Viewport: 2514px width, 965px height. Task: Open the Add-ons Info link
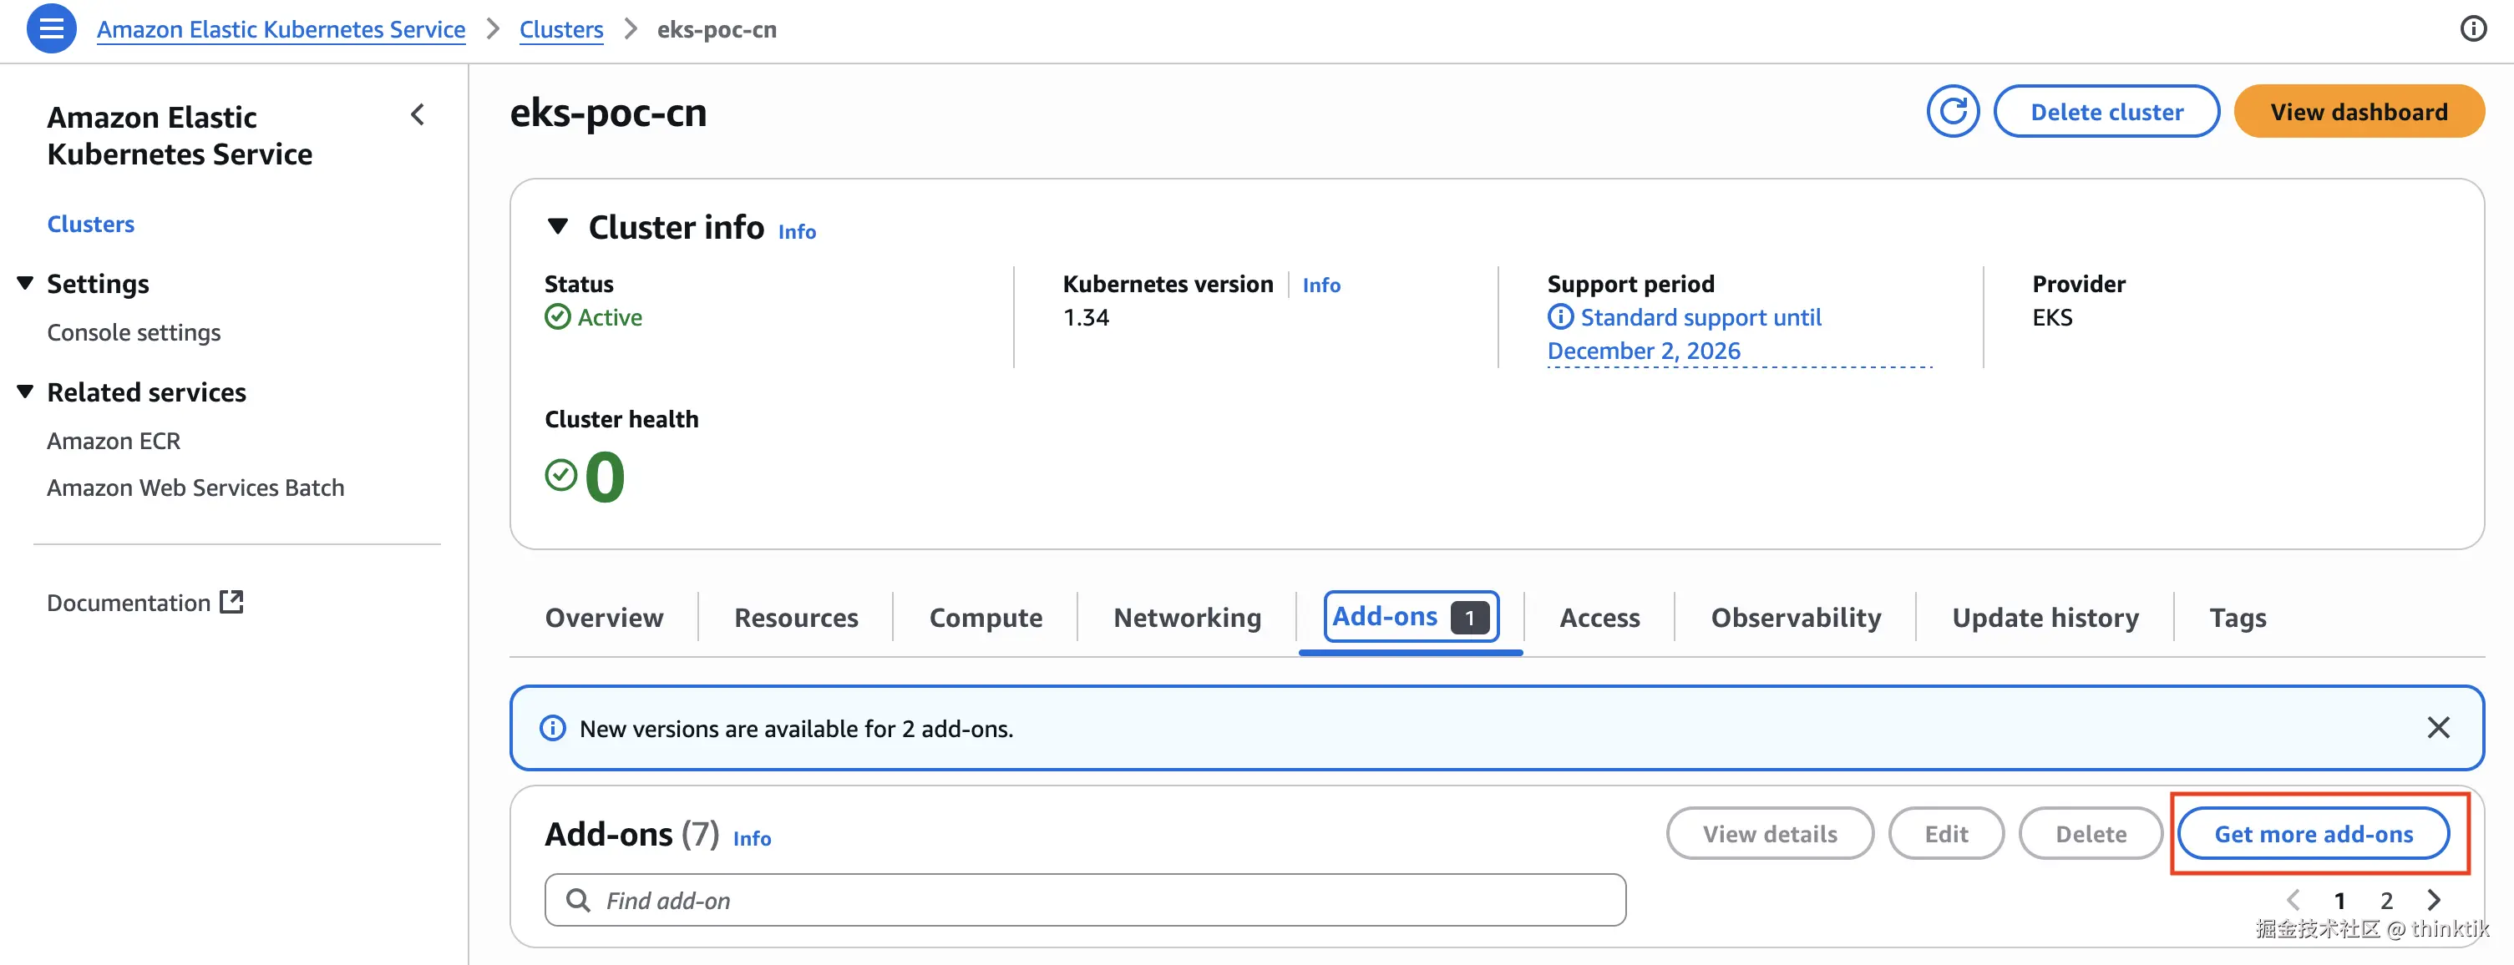point(752,838)
